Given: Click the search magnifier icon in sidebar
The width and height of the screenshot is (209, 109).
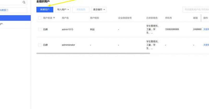Looking at the screenshot, I should 24,2.
